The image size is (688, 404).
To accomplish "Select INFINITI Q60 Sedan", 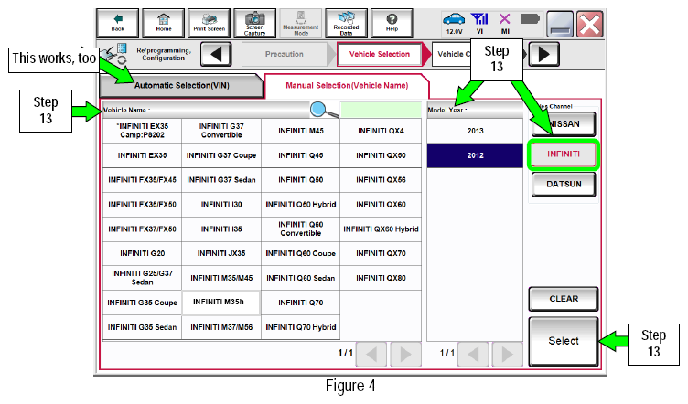I will [301, 278].
